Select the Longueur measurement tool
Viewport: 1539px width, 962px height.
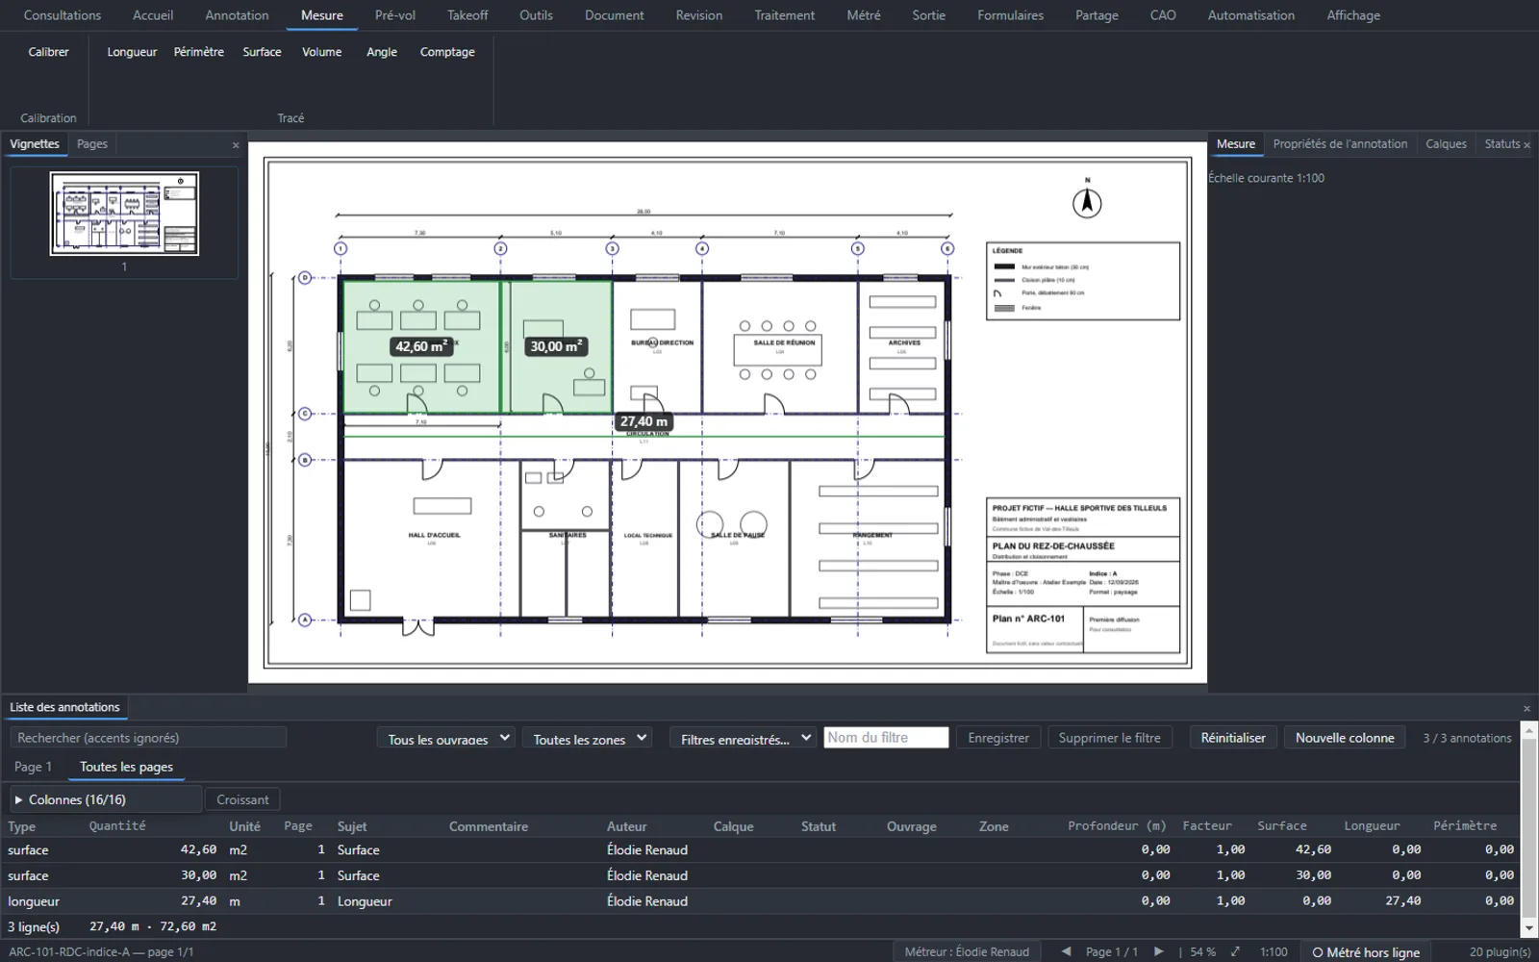coord(132,52)
